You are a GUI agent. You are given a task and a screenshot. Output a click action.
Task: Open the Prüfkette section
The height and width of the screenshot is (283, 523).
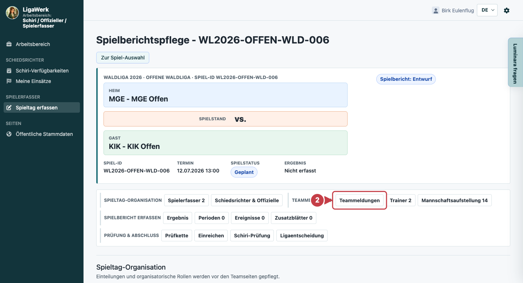tap(177, 236)
